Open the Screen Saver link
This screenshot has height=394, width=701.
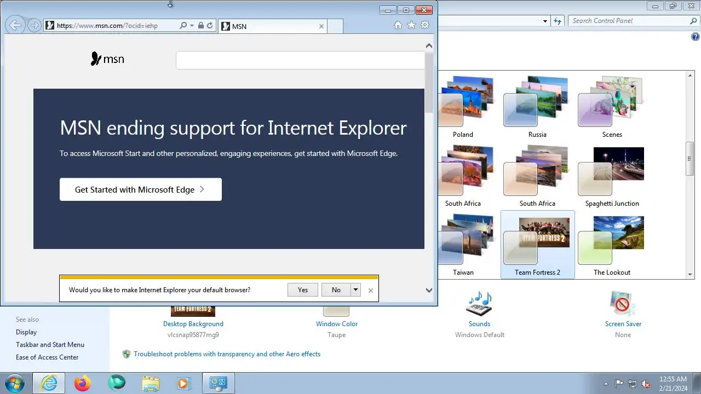623,324
